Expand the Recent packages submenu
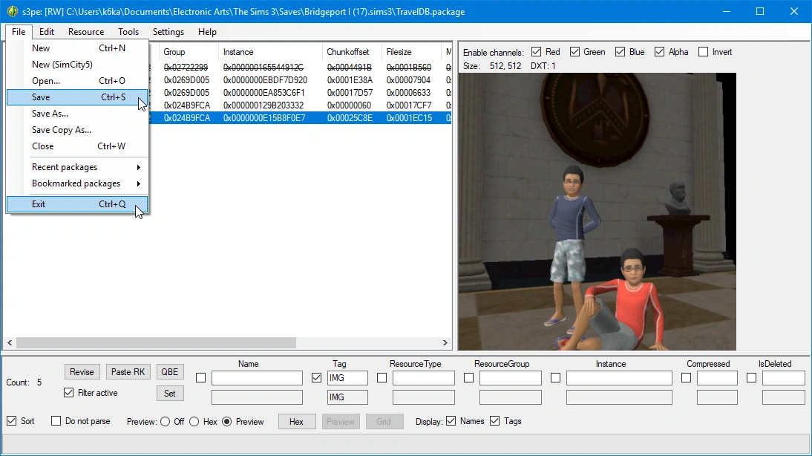This screenshot has height=456, width=812. (77, 167)
